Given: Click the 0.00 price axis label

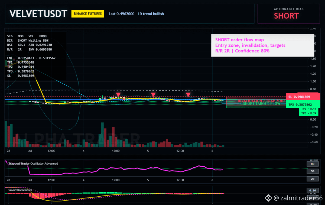Looking at the screenshot, I should 313,120.
